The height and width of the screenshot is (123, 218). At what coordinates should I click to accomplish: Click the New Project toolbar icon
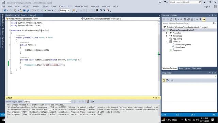pos(15,11)
